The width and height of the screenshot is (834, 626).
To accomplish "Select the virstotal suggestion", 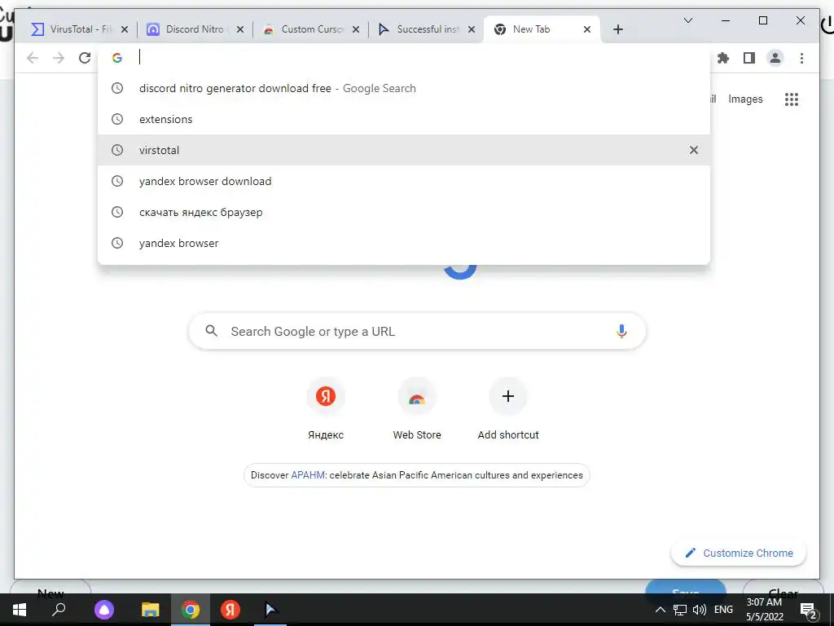I will tap(404, 150).
